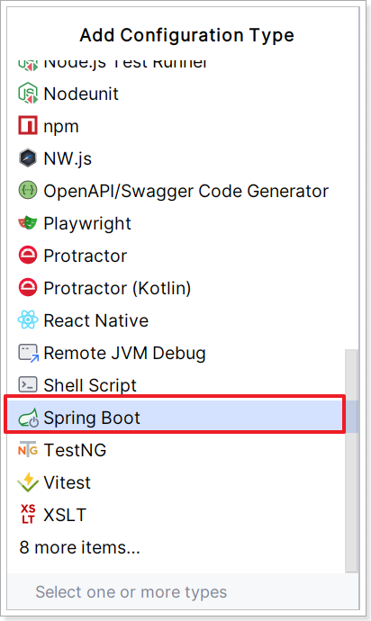
Task: Click the React Native atom icon
Action: point(28,320)
